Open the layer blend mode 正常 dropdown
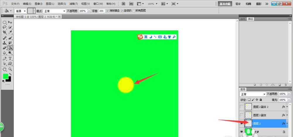The height and width of the screenshot is (137, 293). pyautogui.click(x=253, y=94)
